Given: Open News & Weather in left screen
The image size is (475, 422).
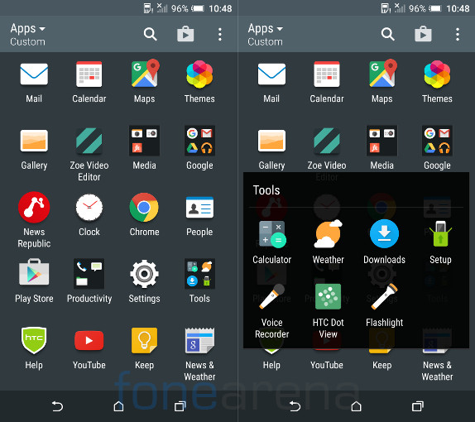Looking at the screenshot, I should point(199,341).
